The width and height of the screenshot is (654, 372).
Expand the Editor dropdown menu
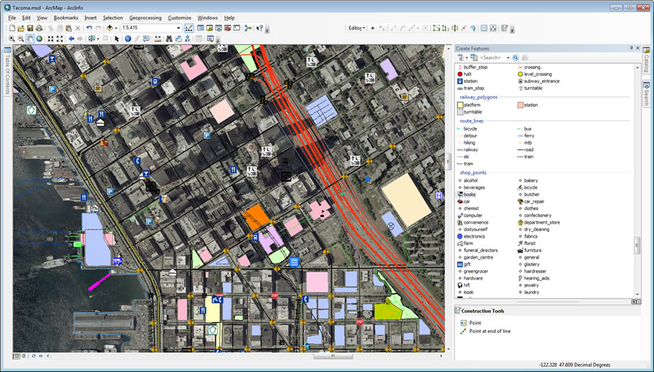pos(357,28)
